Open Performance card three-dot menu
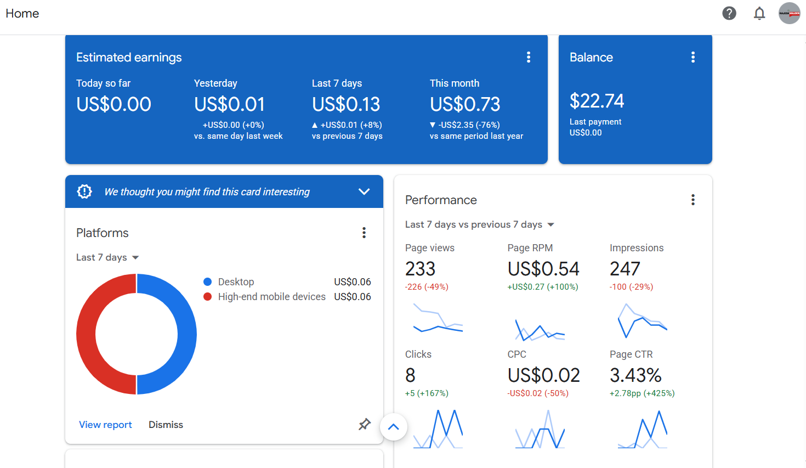The height and width of the screenshot is (468, 806). [693, 200]
